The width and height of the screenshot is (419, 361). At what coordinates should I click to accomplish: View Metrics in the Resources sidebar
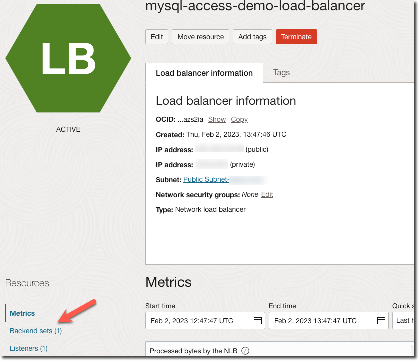pos(22,313)
